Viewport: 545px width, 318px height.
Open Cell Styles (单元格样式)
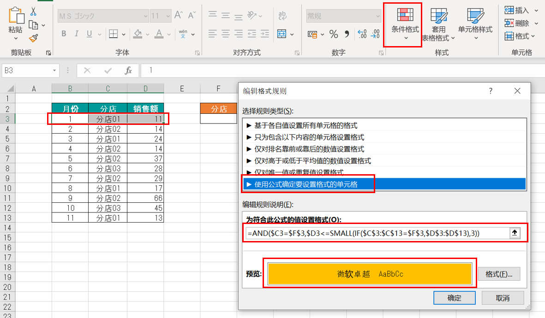(475, 24)
